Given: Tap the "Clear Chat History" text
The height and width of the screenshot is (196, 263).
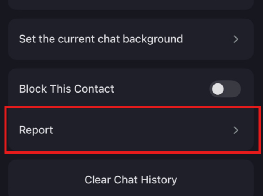Looking at the screenshot, I should (131, 180).
